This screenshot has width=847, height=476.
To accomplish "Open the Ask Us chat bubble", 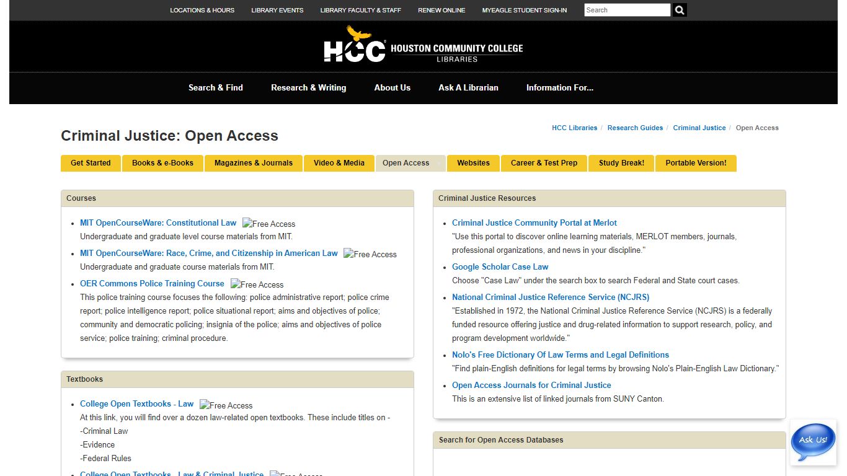I will coord(813,442).
